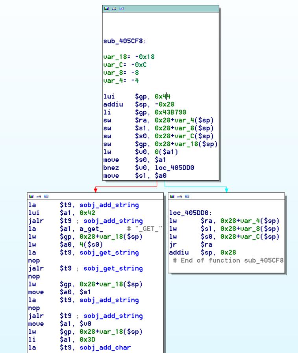Click group icon on the sobj_add_string block
Image resolution: width=298 pixels, height=353 pixels.
(x=46, y=196)
